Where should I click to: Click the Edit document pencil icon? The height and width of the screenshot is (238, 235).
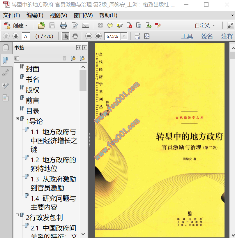pyautogui.click(x=75, y=25)
